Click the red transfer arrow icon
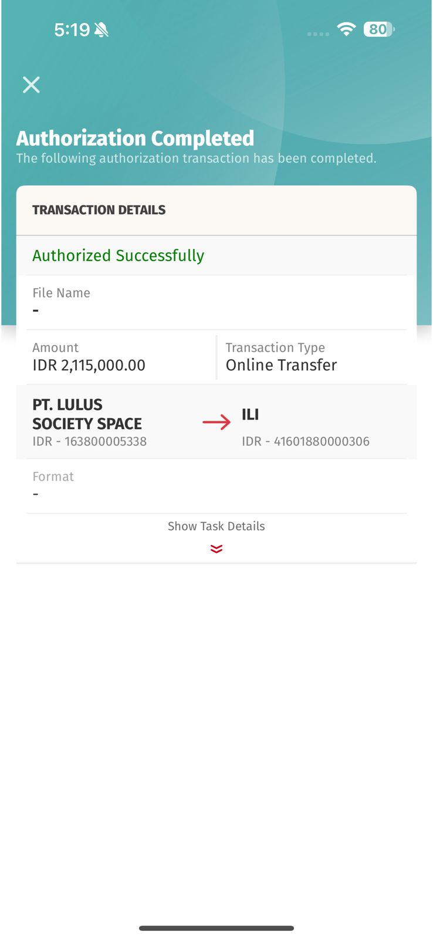 point(216,422)
